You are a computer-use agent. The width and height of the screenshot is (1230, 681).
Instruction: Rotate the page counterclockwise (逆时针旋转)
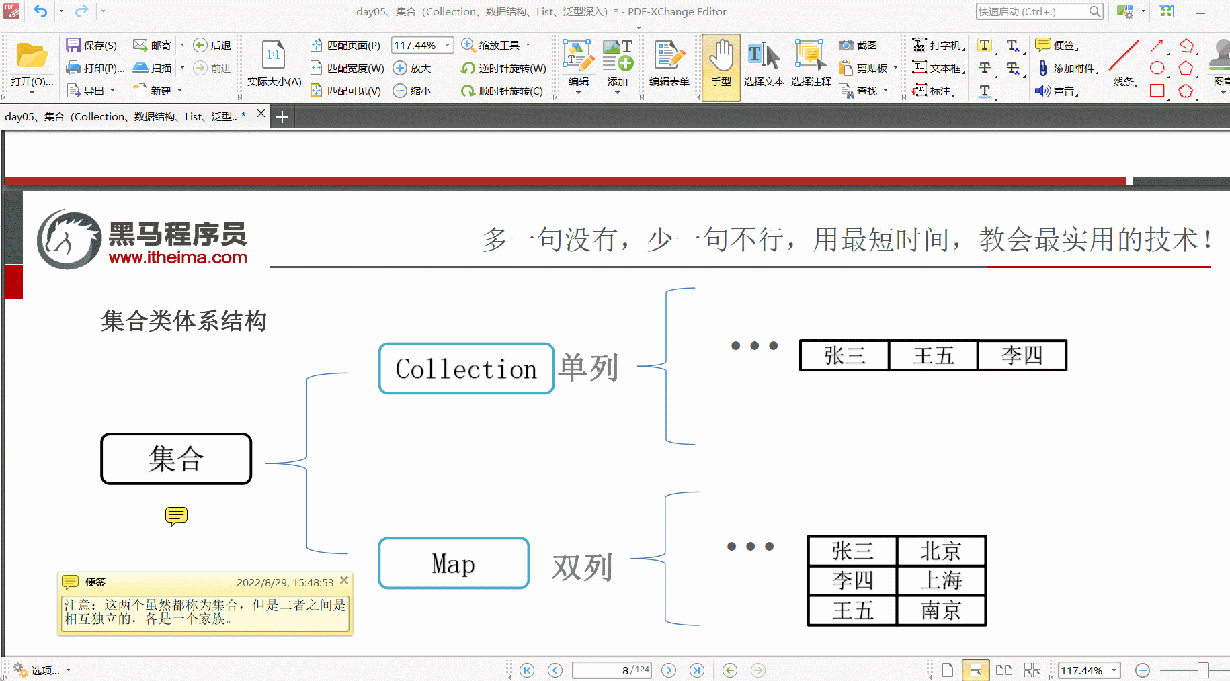[x=504, y=67]
